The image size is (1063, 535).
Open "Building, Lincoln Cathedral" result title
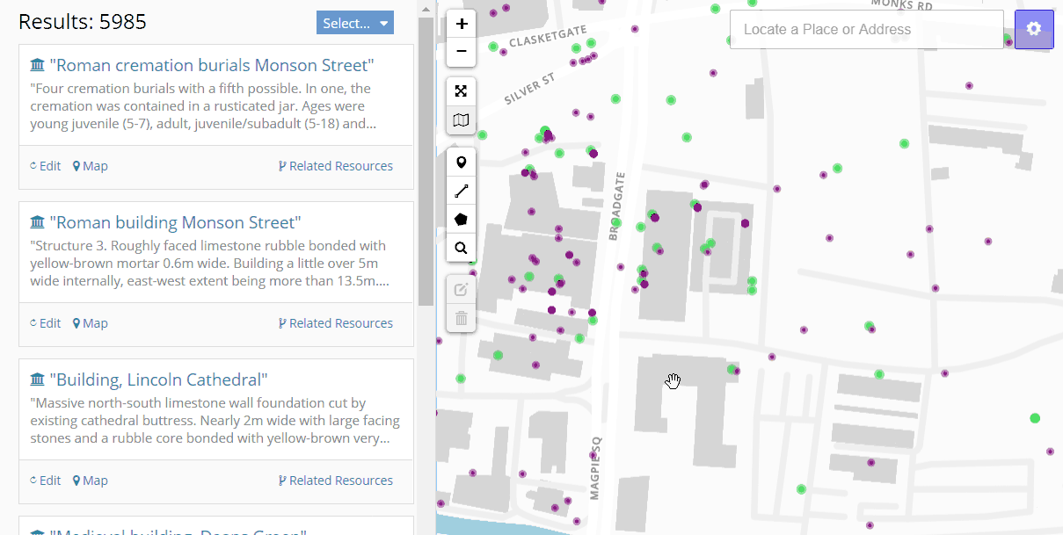158,380
